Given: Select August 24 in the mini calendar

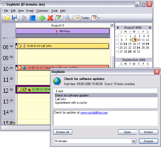Looking at the screenshot, I should point(138,48).
